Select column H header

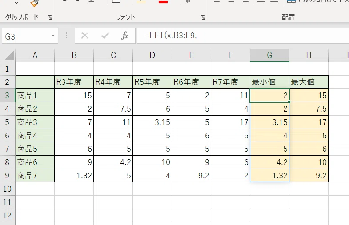click(x=309, y=56)
